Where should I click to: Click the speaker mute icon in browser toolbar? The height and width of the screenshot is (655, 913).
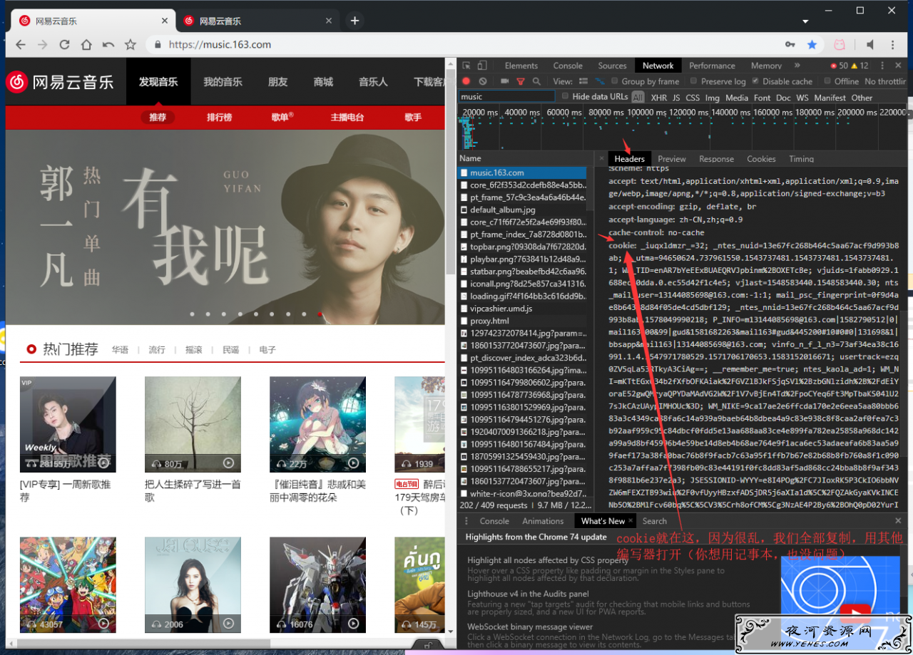(870, 44)
